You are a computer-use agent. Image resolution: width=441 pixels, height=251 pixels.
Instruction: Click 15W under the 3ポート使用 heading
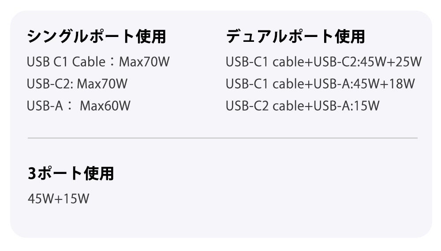tap(76, 199)
